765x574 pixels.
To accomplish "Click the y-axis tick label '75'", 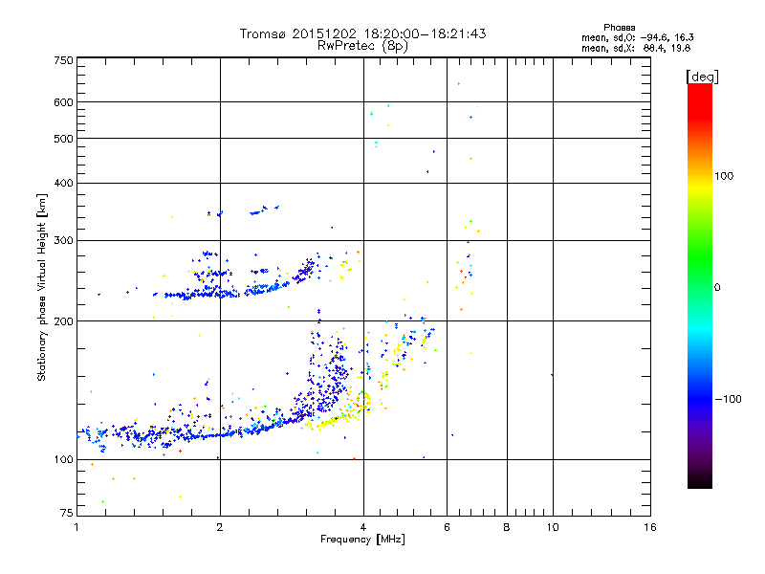I will (67, 513).
